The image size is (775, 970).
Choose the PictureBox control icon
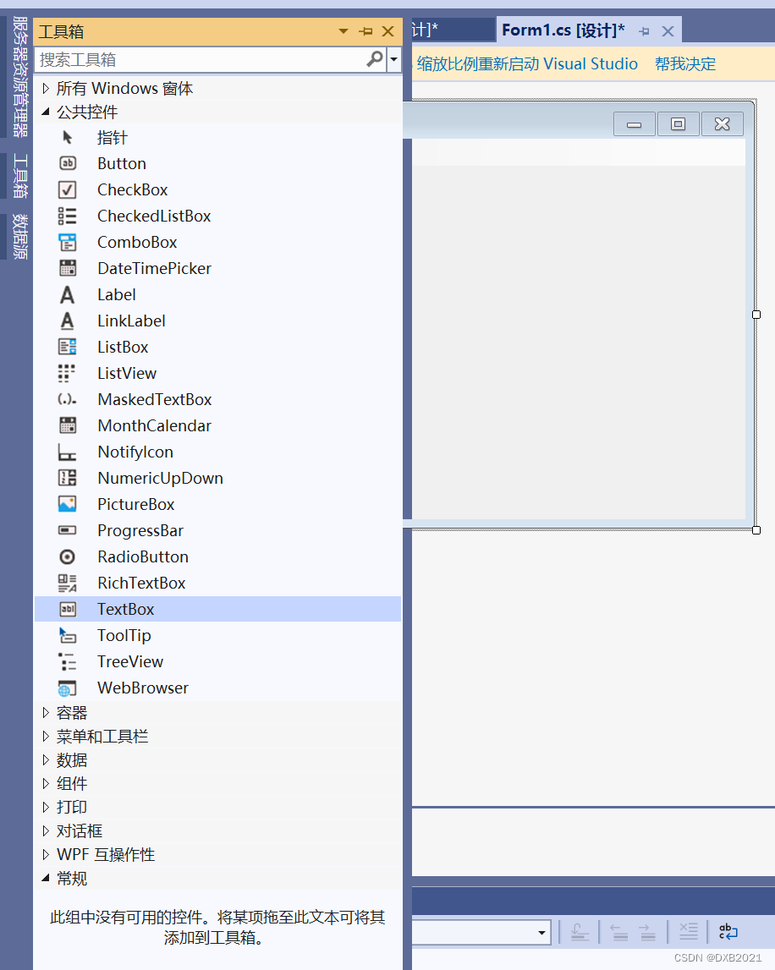pos(68,503)
